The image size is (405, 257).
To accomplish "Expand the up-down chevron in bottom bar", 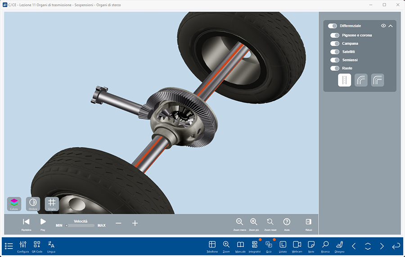I will (368, 246).
